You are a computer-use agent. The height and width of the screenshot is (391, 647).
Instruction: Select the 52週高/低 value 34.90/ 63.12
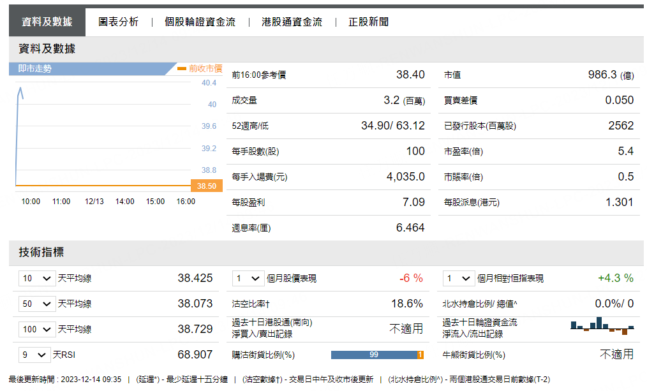coord(393,126)
